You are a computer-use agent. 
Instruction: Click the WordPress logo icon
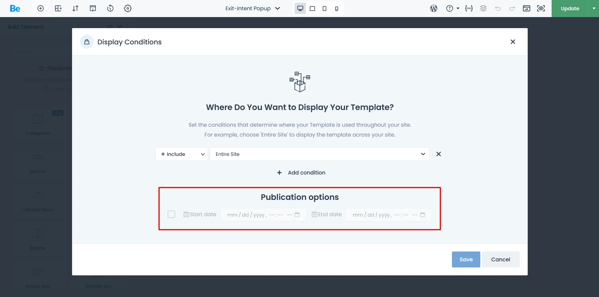coord(434,8)
